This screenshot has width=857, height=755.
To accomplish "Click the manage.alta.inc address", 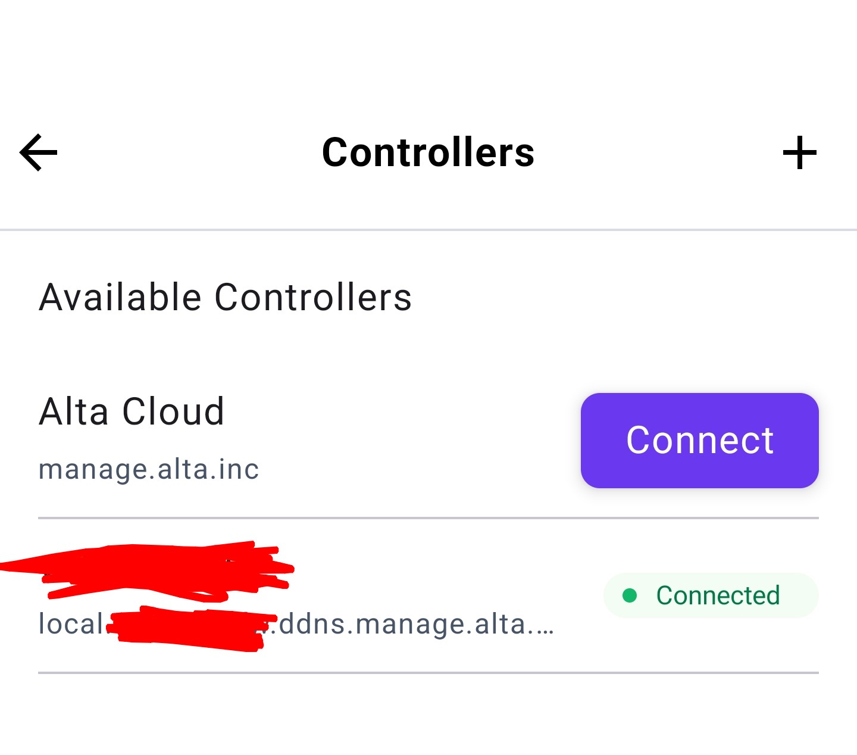I will [x=149, y=469].
